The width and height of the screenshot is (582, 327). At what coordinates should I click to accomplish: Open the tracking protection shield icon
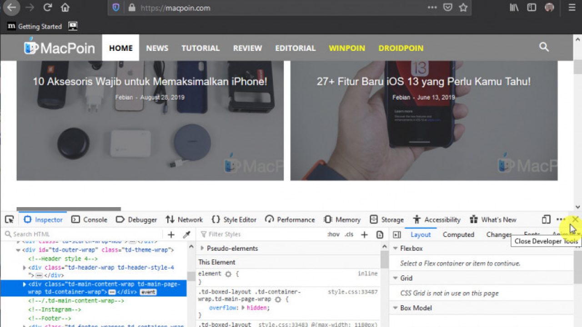[x=116, y=8]
